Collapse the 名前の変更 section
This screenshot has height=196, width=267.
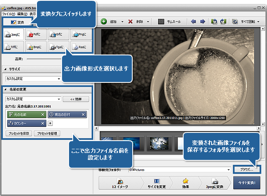(5, 89)
